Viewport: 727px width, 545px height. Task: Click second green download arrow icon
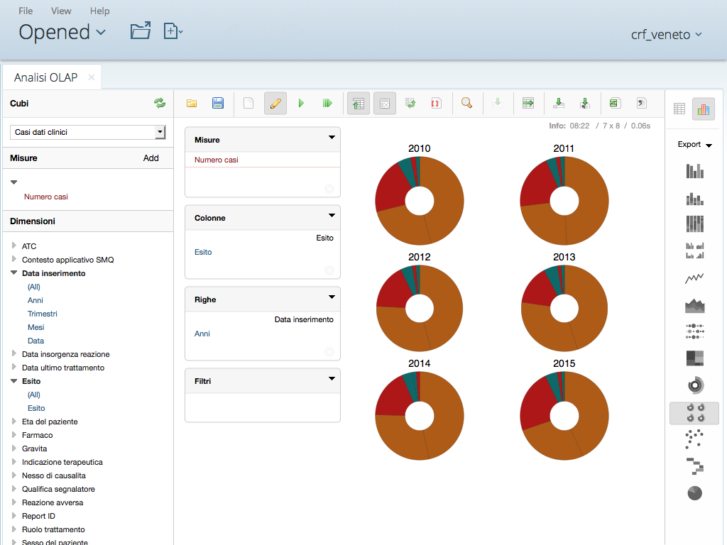(585, 104)
